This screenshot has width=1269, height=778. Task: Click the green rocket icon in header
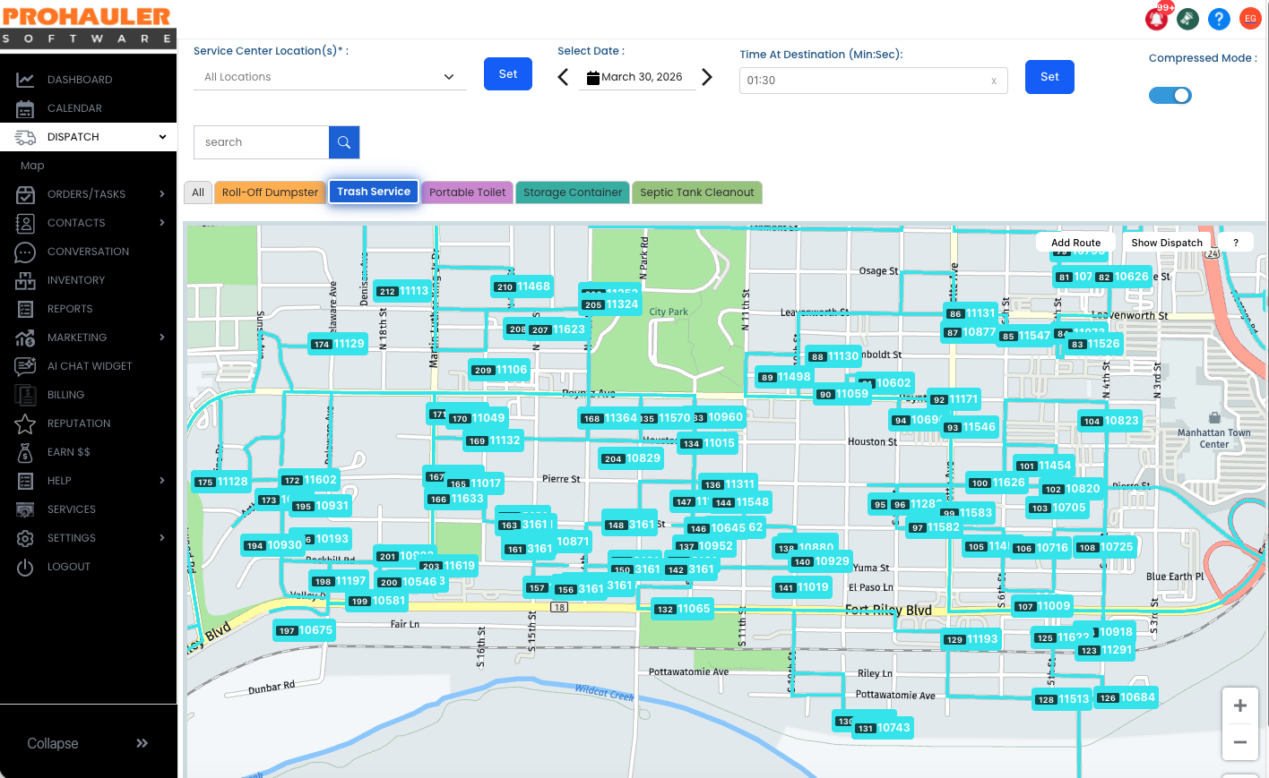pos(1188,18)
